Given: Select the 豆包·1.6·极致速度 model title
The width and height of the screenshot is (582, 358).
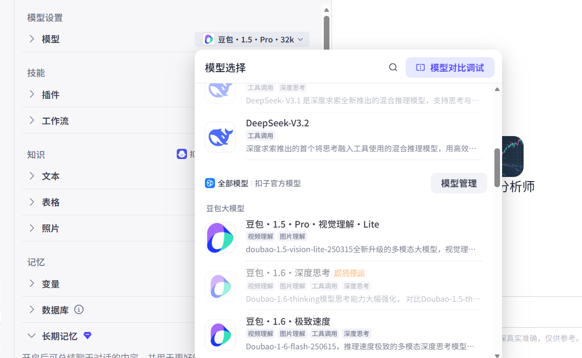Looking at the screenshot, I should pos(288,321).
